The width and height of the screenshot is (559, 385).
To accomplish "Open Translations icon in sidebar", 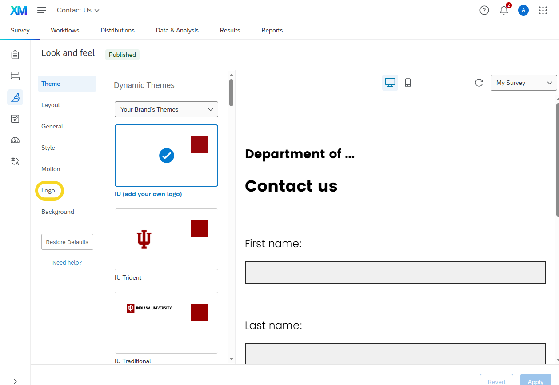I will tap(15, 161).
